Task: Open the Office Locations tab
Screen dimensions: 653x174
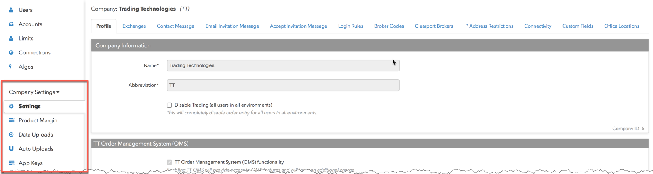Action: [x=622, y=26]
